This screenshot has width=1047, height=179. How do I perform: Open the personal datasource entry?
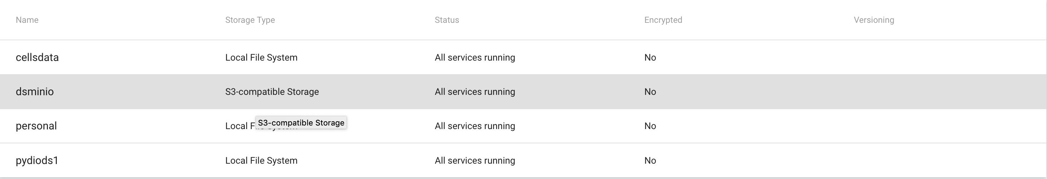coord(36,126)
